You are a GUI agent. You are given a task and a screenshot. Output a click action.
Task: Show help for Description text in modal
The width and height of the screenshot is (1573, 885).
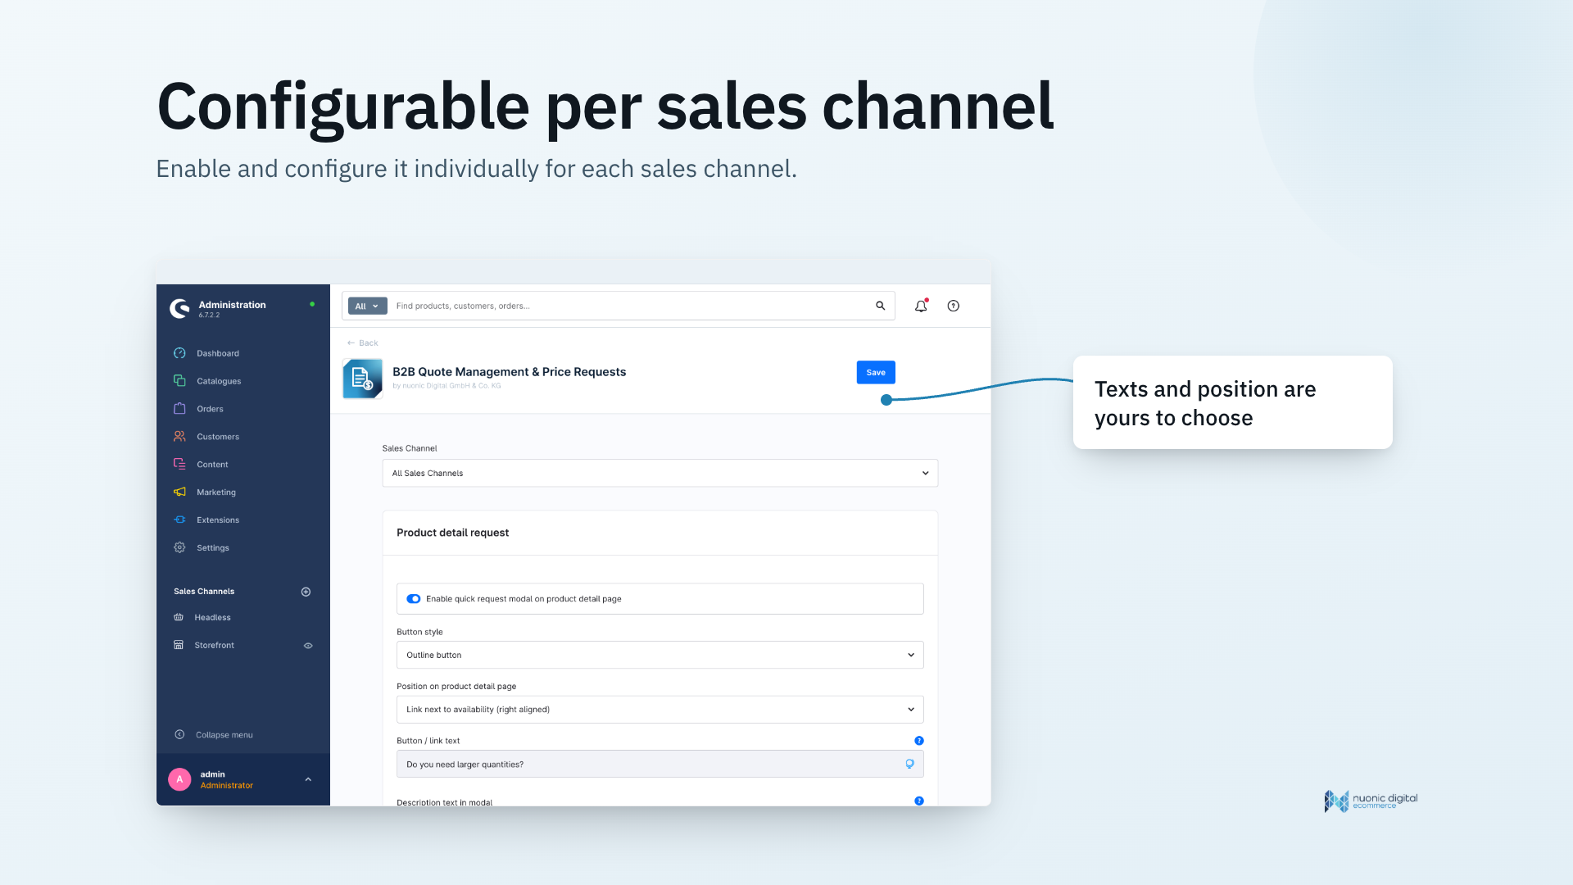tap(919, 801)
